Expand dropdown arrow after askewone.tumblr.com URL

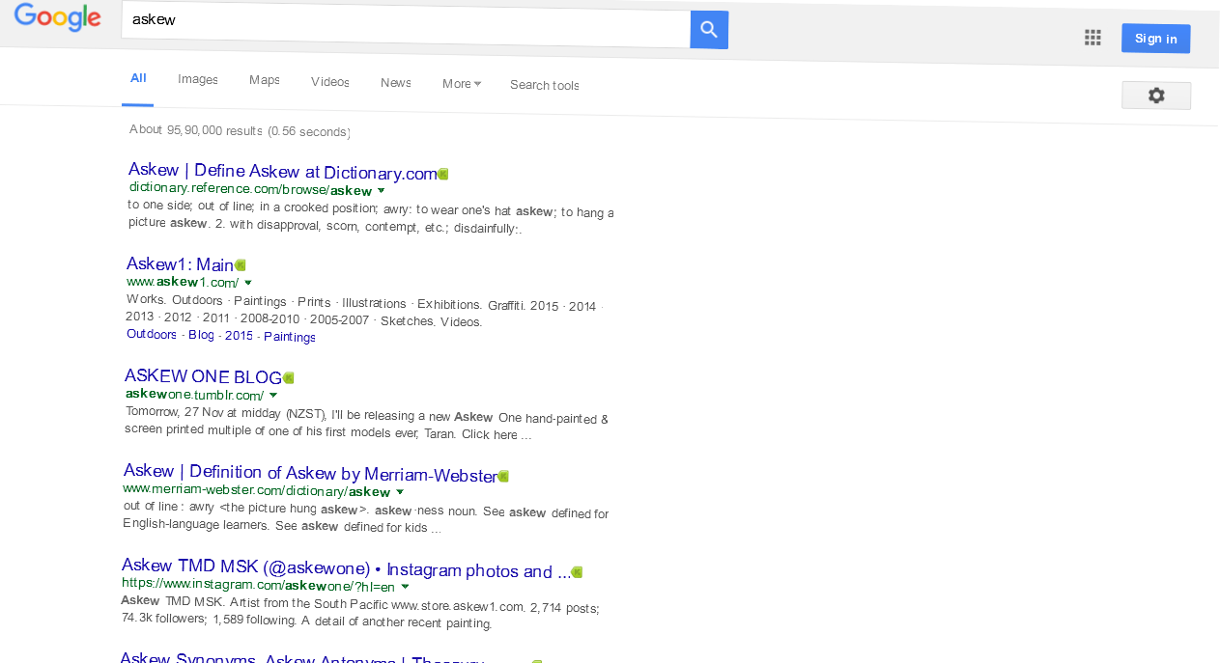(273, 396)
